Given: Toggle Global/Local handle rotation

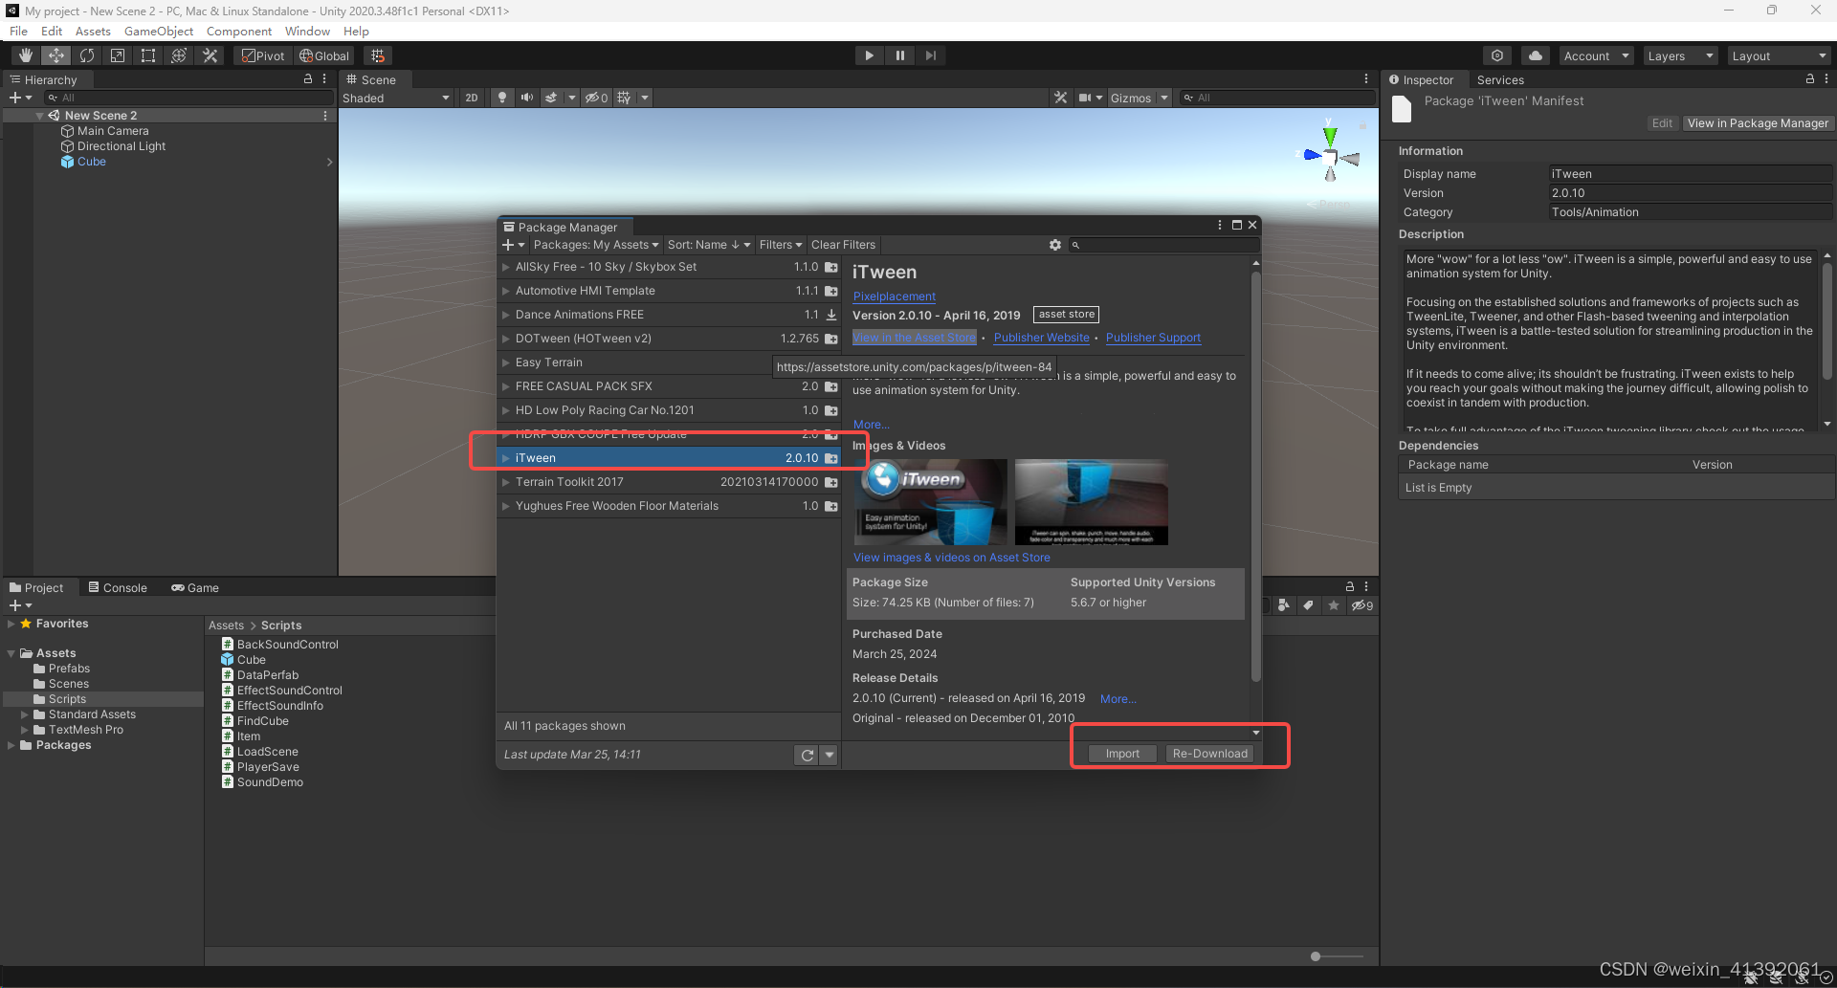Looking at the screenshot, I should (324, 55).
